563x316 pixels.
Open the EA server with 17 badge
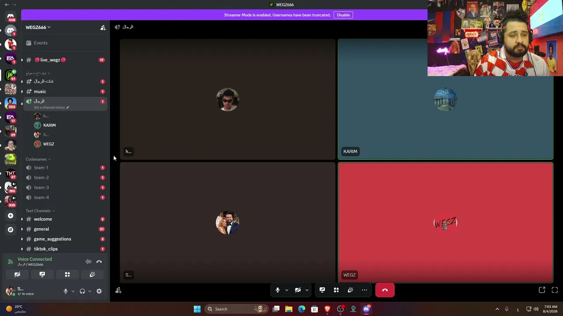coord(11,117)
